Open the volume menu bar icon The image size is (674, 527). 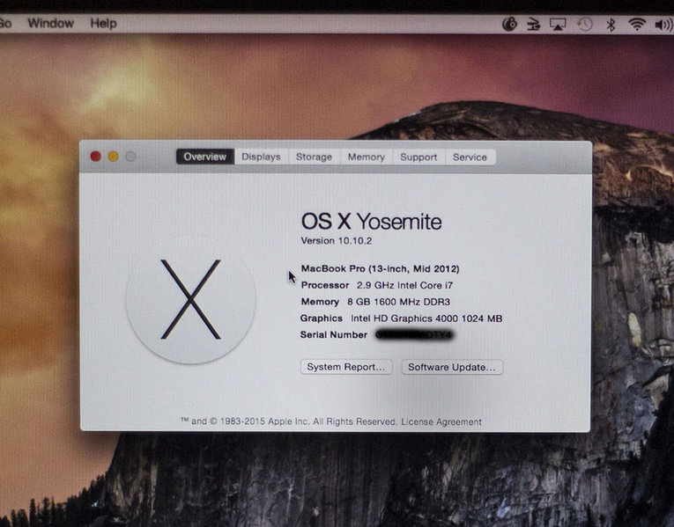663,25
